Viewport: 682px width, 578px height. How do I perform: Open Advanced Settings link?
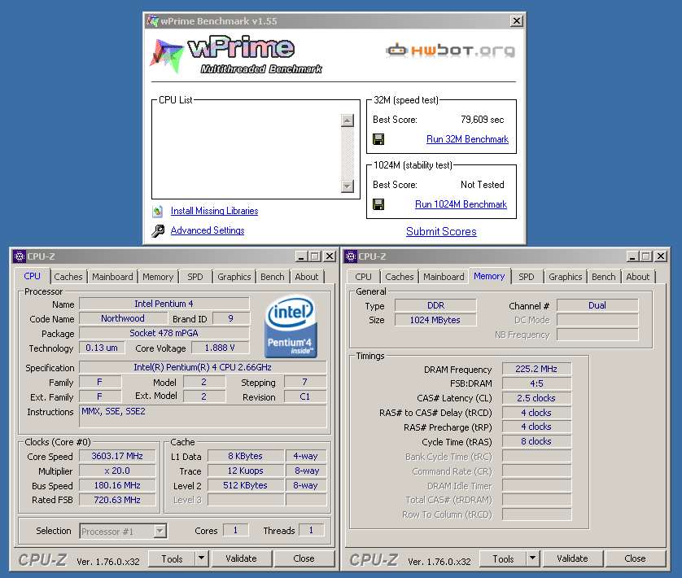click(208, 230)
